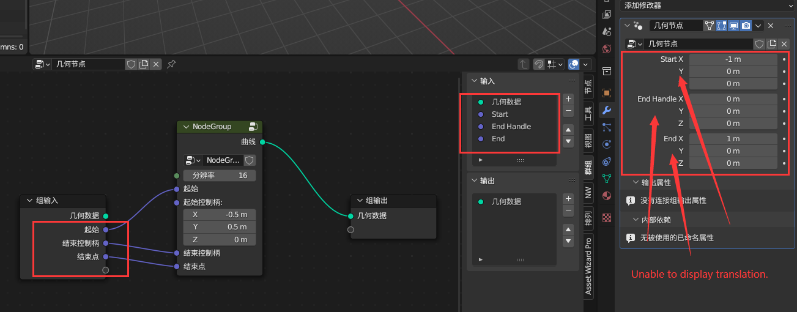Open the Modifiers properties tab wrench icon
The width and height of the screenshot is (797, 312).
pos(607,110)
